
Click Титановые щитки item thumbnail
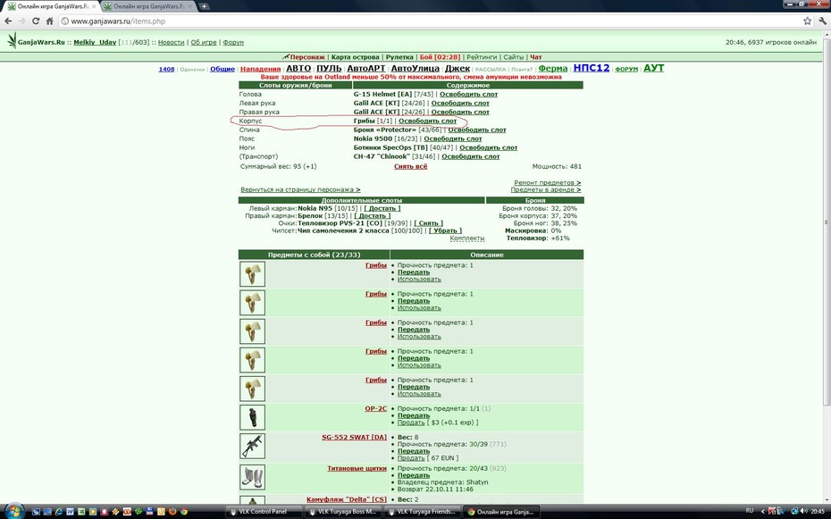click(x=252, y=477)
